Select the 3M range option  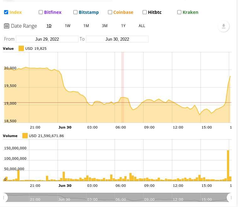(105, 26)
